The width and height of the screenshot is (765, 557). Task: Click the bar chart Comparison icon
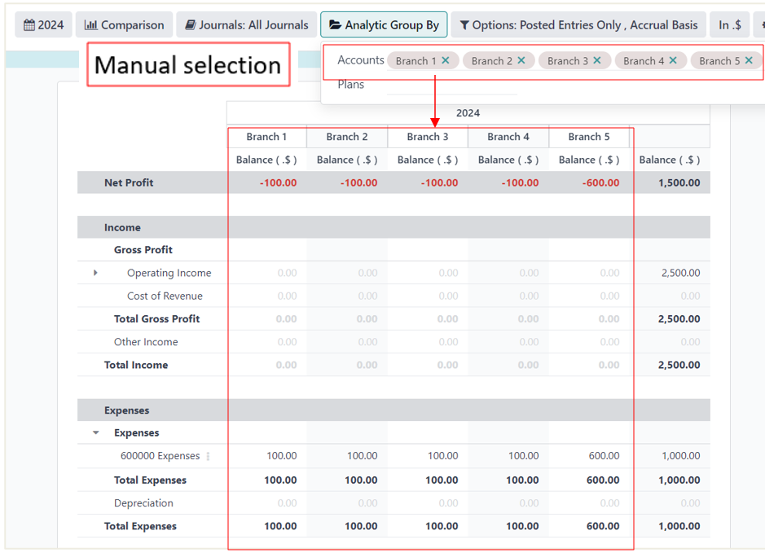coord(90,25)
